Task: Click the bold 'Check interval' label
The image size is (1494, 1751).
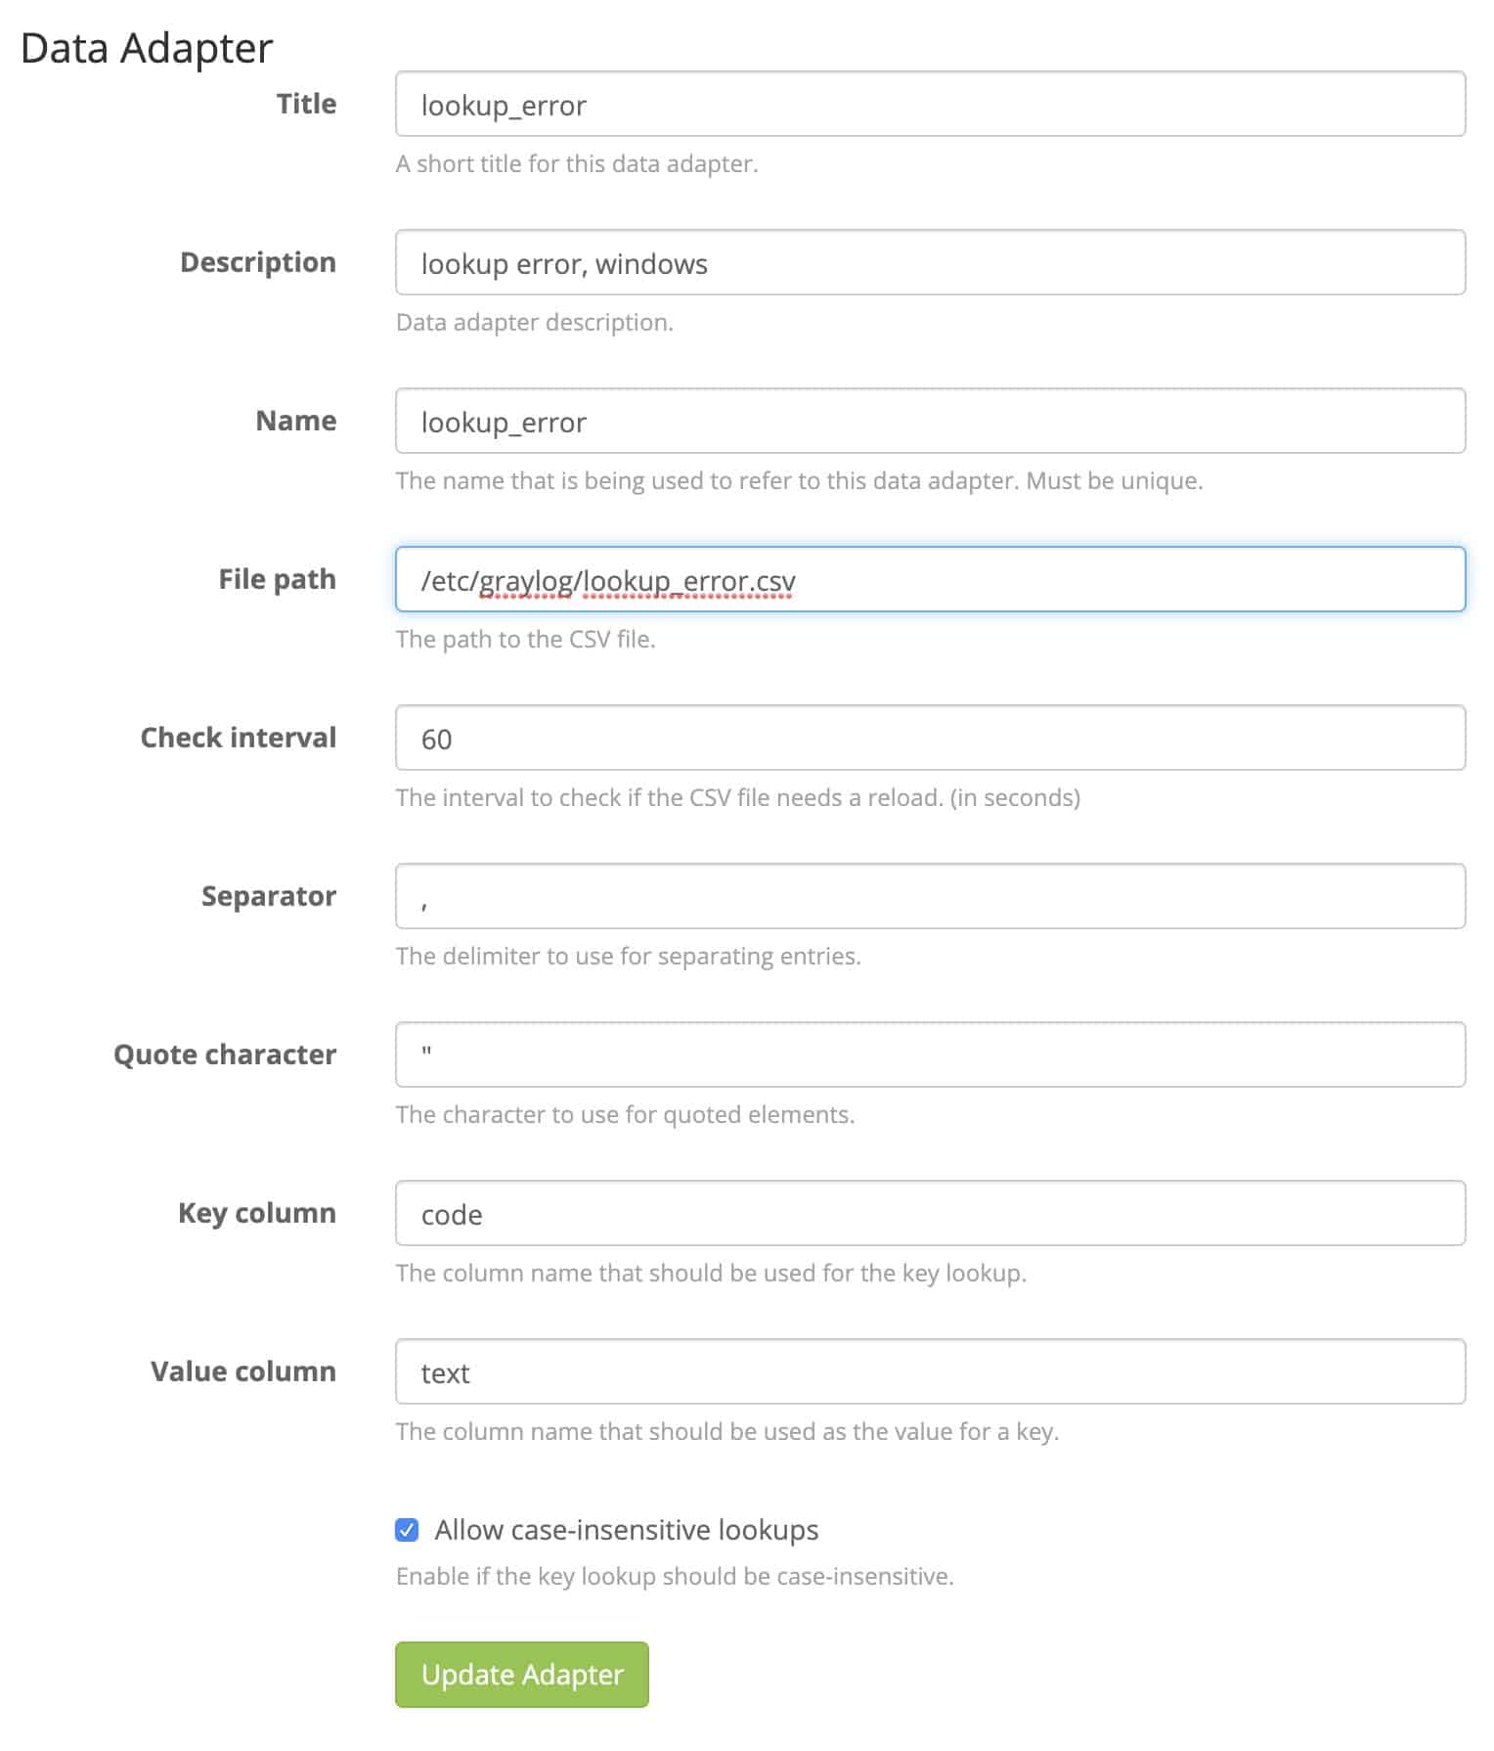Action: (x=239, y=738)
